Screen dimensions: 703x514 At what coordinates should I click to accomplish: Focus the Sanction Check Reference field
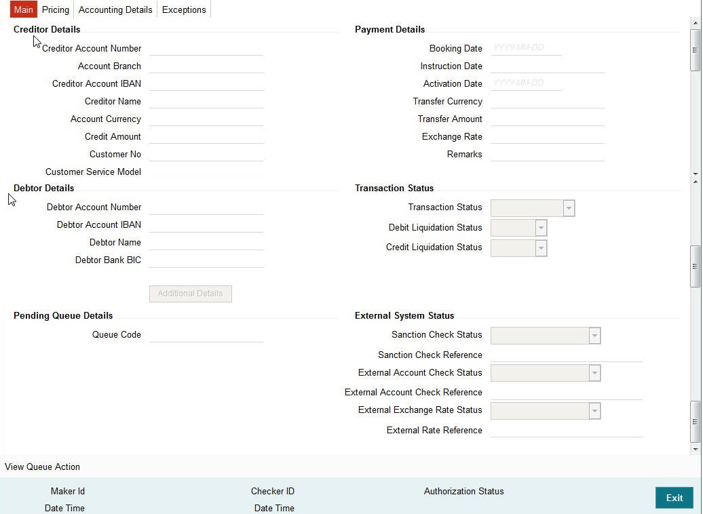point(567,355)
